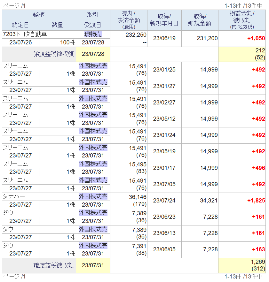The width and height of the screenshot is (269, 282).
Task: Click the trade date 23/07/26
Action: coord(20,42)
